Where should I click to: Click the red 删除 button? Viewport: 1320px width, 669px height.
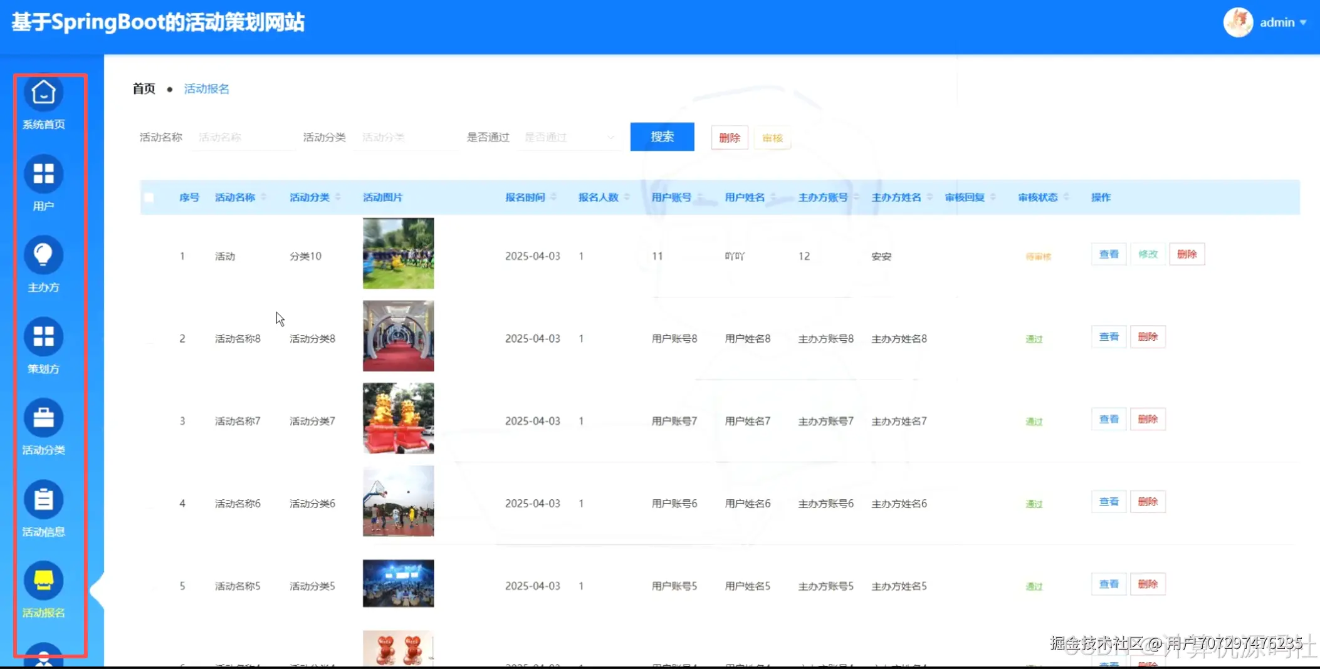click(x=729, y=137)
